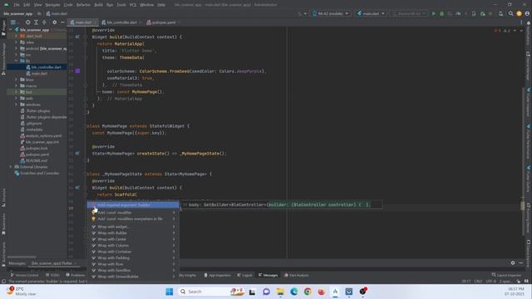Screen dimensions: 532x299
Task: Open Dart Analysis tool window
Action: 296,275
